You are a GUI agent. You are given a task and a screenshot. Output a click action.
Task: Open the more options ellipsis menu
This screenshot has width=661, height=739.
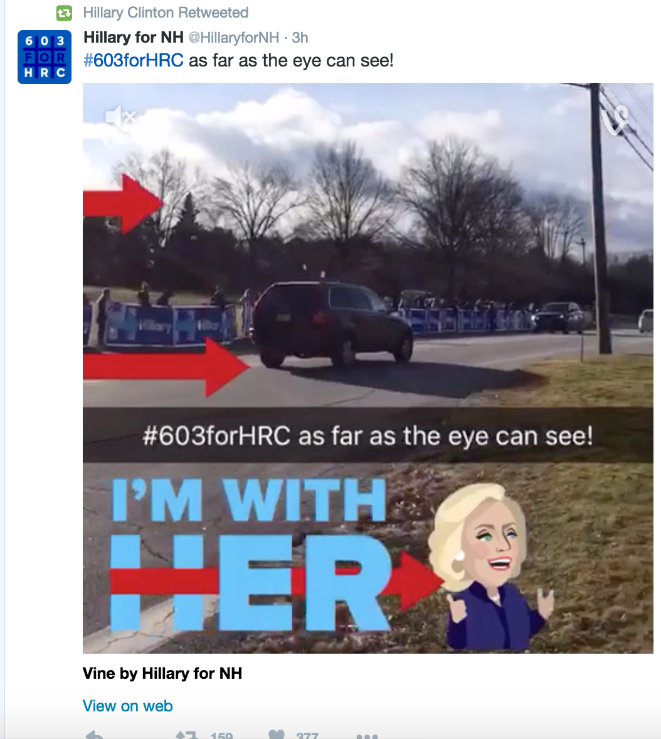(367, 736)
